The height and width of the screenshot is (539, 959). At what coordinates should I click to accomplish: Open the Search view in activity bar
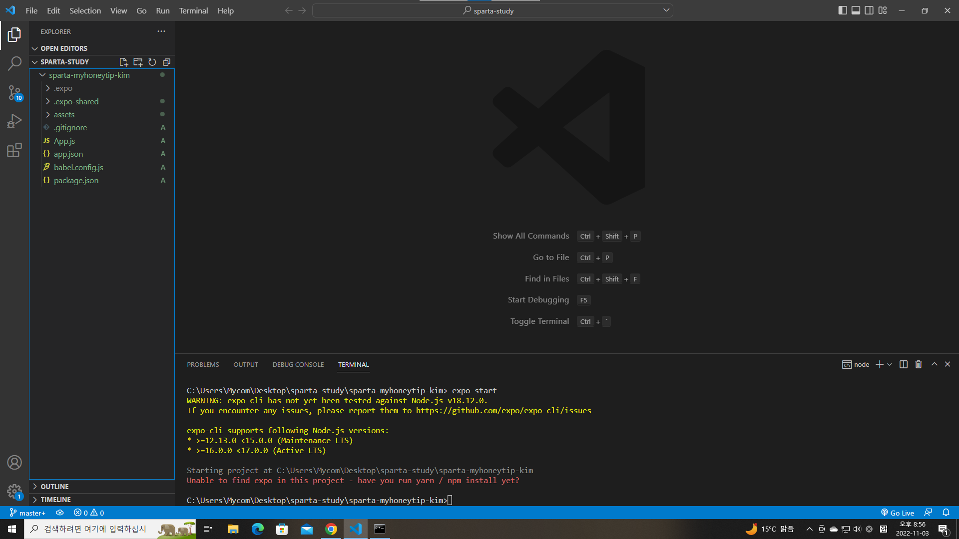point(14,63)
